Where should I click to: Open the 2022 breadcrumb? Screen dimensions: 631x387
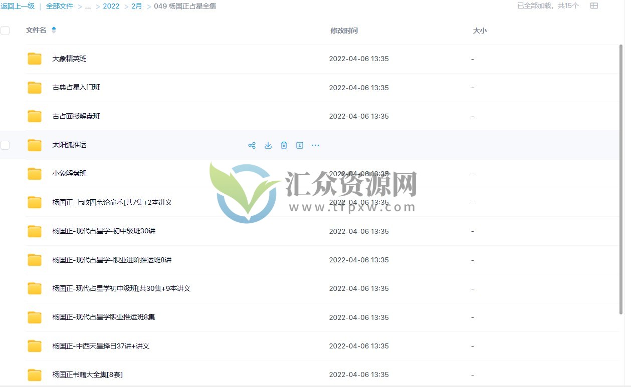pos(111,6)
